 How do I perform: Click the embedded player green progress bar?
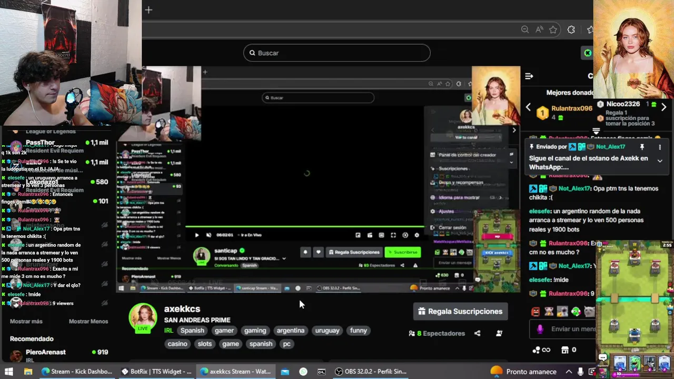(x=304, y=227)
